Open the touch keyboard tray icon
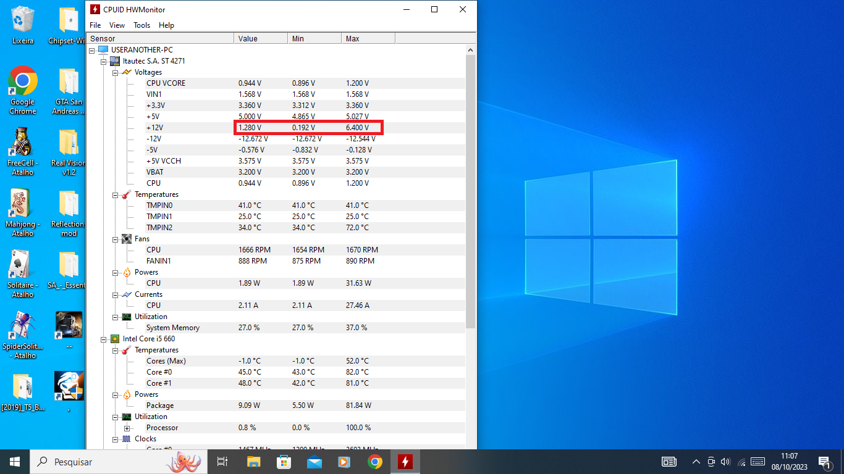Image resolution: width=844 pixels, height=474 pixels. click(x=758, y=462)
